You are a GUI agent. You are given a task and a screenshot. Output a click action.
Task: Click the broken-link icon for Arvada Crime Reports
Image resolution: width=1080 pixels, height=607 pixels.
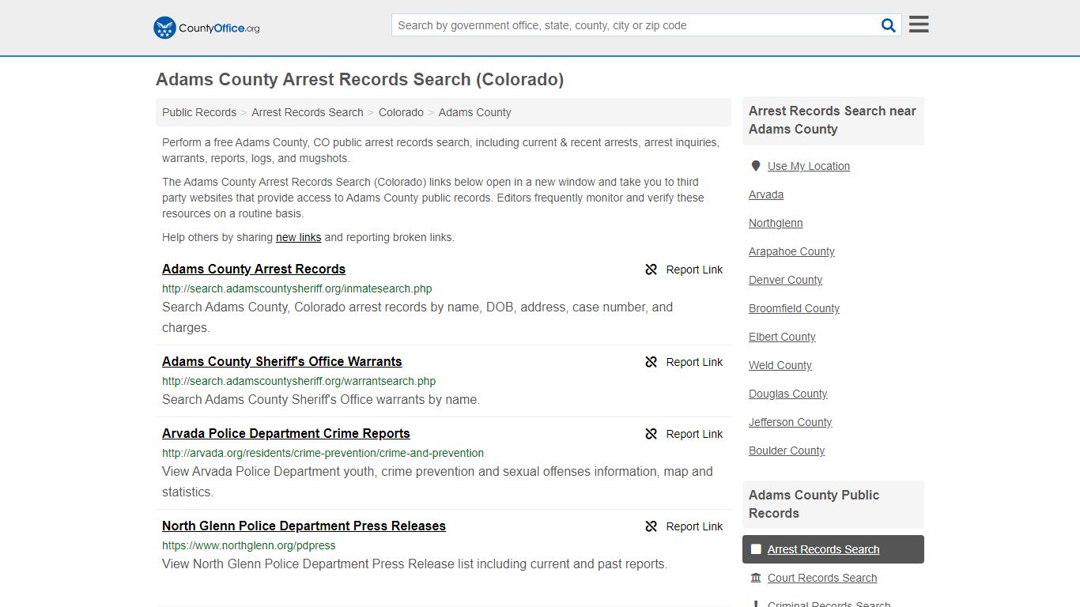point(651,434)
